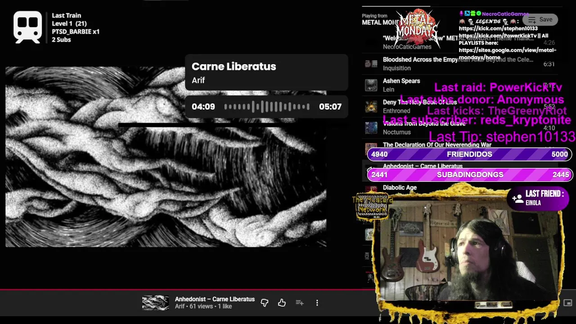576x324 pixels.
Task: Click the Enthroned track thumbnail in the queue
Action: [x=371, y=107]
